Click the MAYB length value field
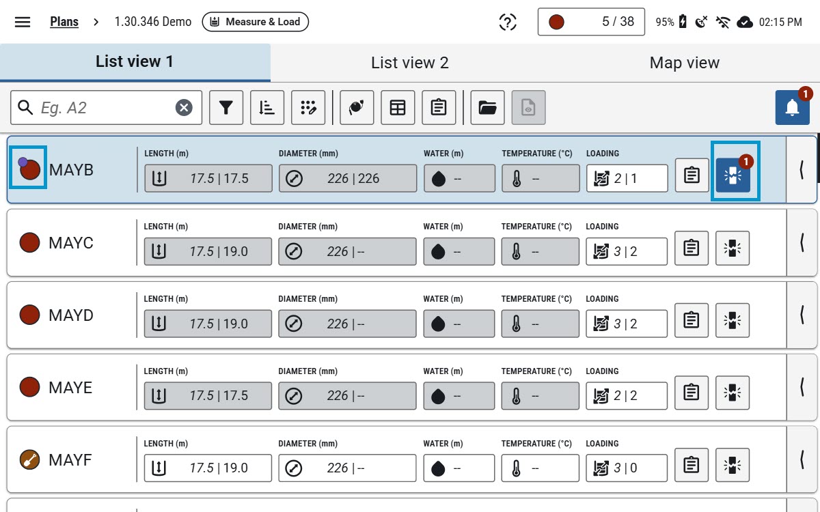 pos(208,179)
